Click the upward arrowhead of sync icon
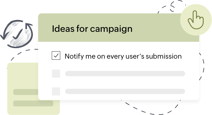The height and width of the screenshot is (115, 212). point(29,26)
